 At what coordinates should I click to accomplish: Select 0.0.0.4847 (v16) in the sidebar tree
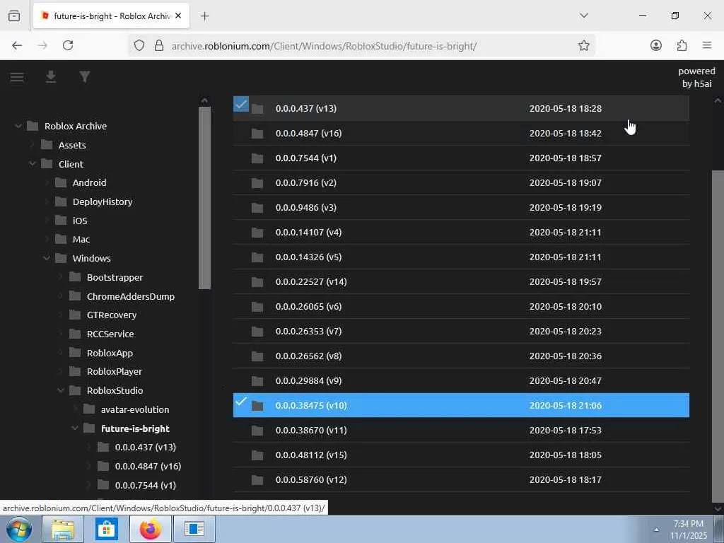pyautogui.click(x=148, y=466)
